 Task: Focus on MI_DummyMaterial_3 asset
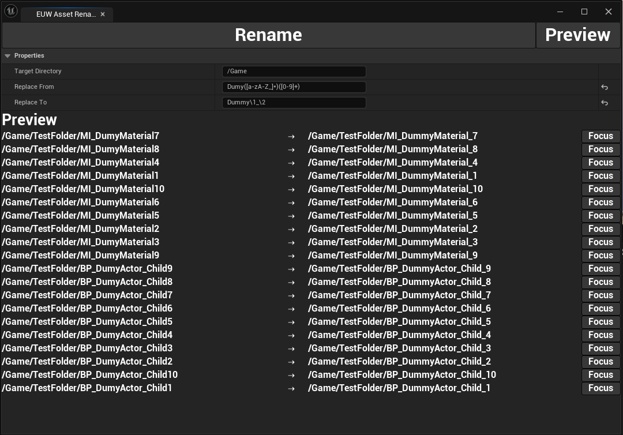pyautogui.click(x=601, y=242)
